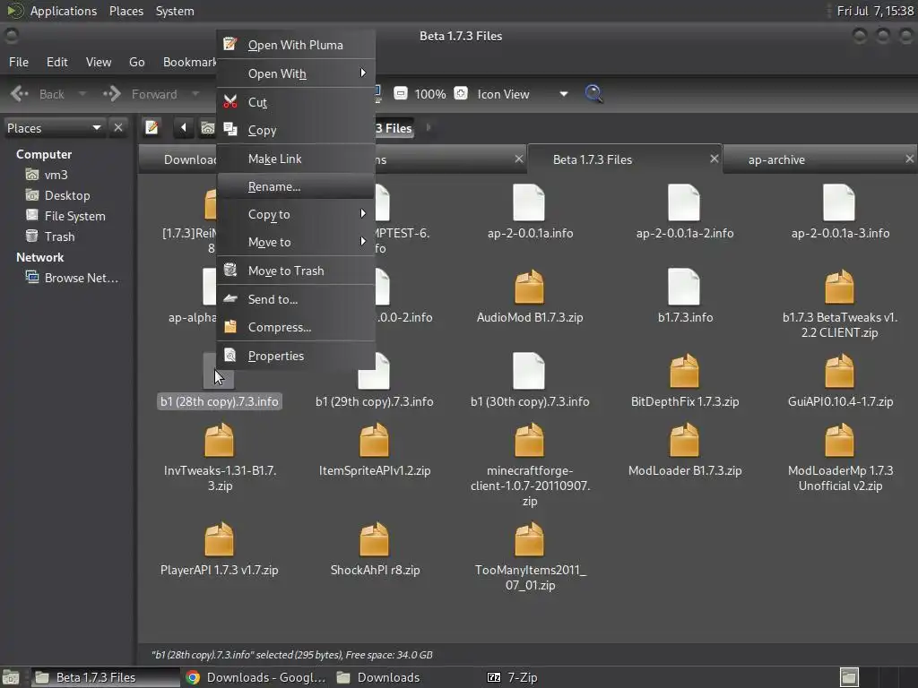Select b1.7.3 BetaTweaks CLIENT.zip archive icon
Viewport: 918px width, 688px height.
(x=839, y=287)
